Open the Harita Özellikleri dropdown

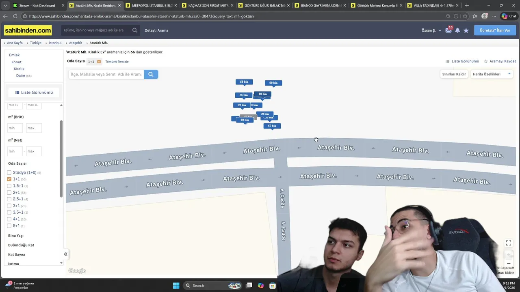pyautogui.click(x=492, y=74)
